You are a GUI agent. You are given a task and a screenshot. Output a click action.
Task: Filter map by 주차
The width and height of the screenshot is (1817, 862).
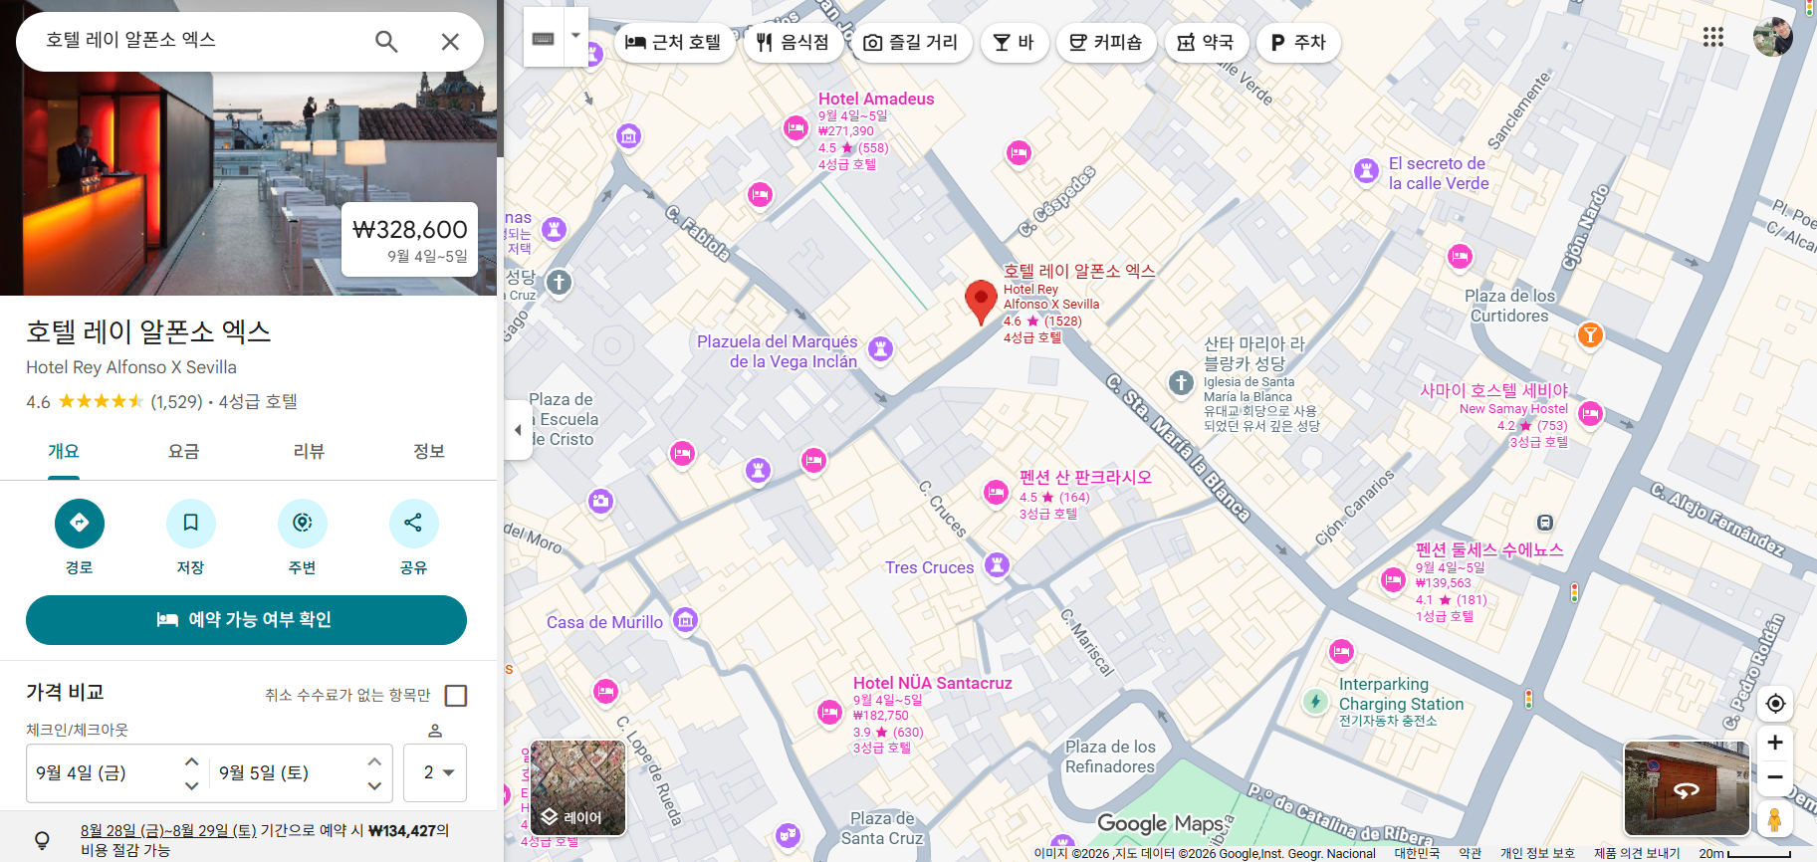1298,42
